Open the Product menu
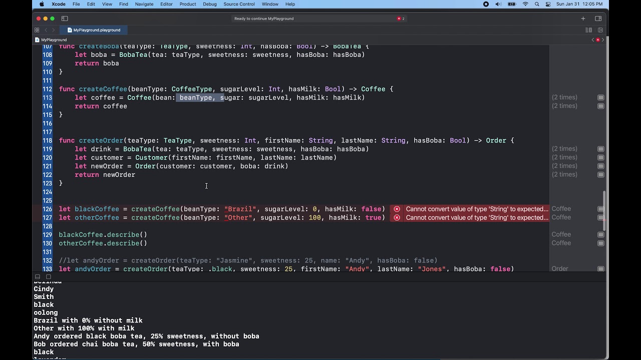 tap(188, 4)
